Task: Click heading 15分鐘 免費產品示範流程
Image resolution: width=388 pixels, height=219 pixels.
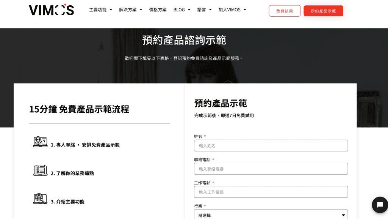Action: pos(79,109)
